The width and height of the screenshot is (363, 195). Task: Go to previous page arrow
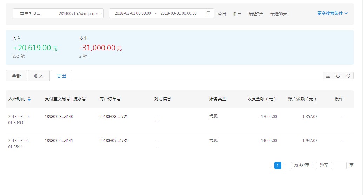click(x=271, y=166)
